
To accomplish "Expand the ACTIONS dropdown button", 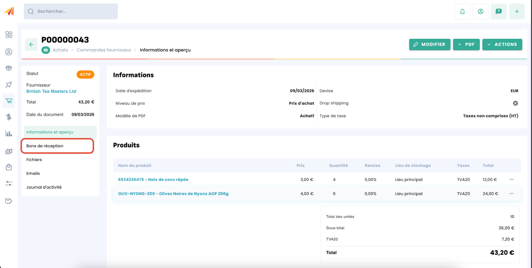I will point(502,44).
